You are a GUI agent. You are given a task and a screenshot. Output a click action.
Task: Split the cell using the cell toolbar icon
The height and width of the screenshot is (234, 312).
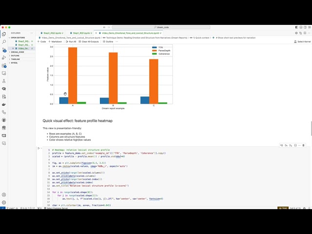pyautogui.click(x=295, y=145)
